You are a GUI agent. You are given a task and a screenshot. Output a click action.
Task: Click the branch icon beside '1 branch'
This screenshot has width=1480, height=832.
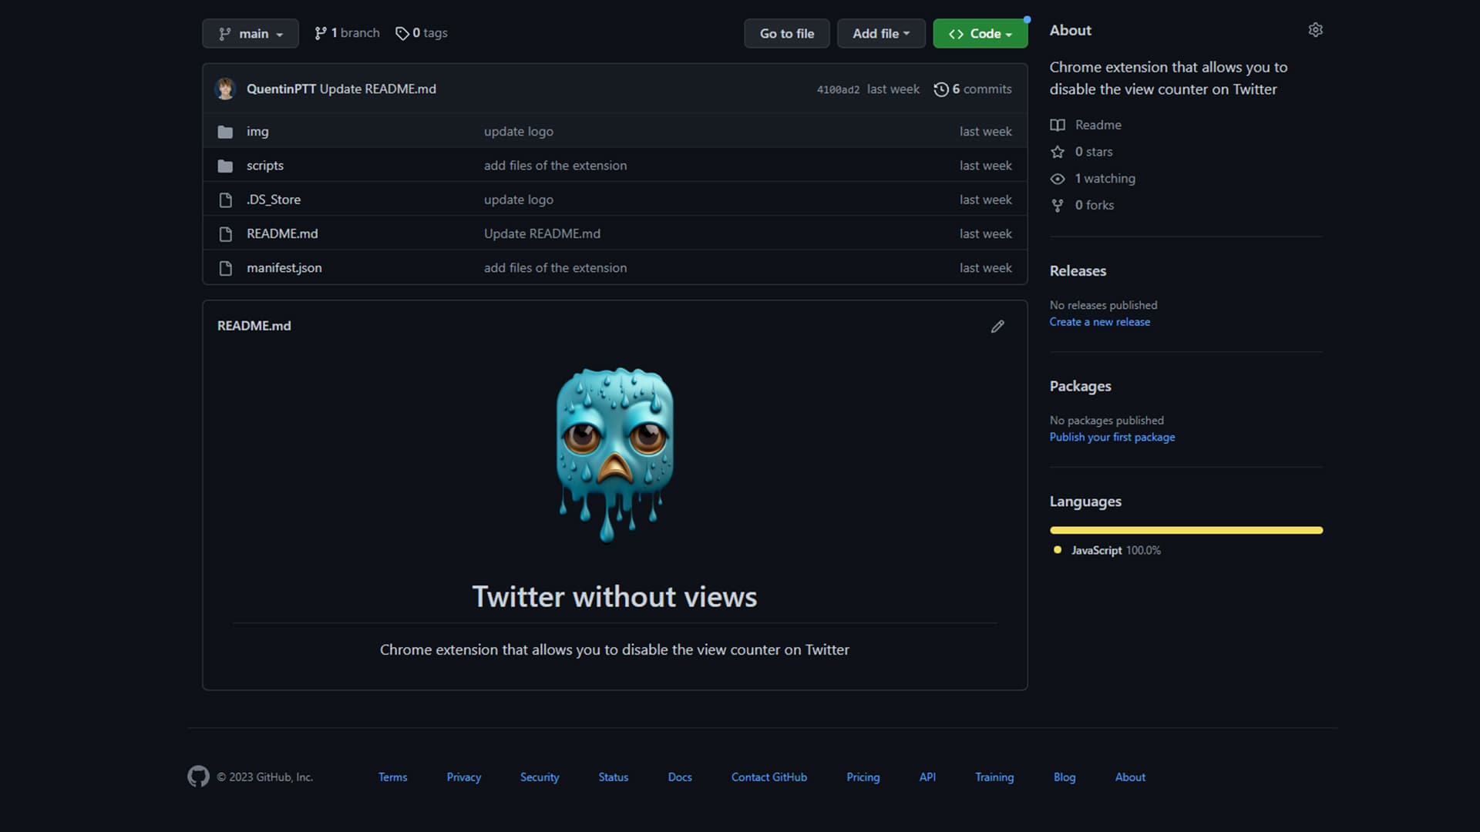pos(321,33)
